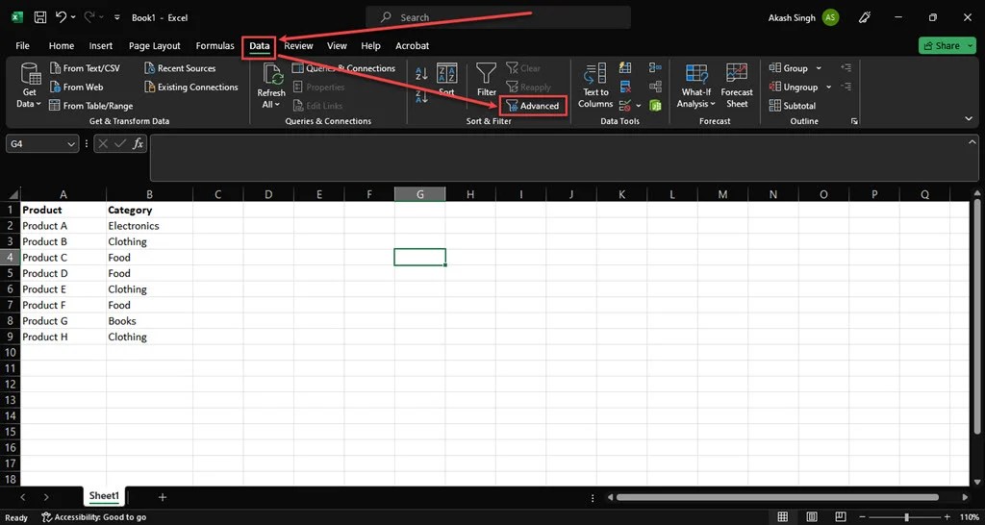The width and height of the screenshot is (985, 525).
Task: Toggle the Filter funnel button
Action: pos(486,80)
